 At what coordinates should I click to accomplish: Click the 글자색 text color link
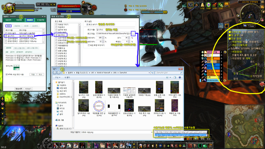click(12, 52)
